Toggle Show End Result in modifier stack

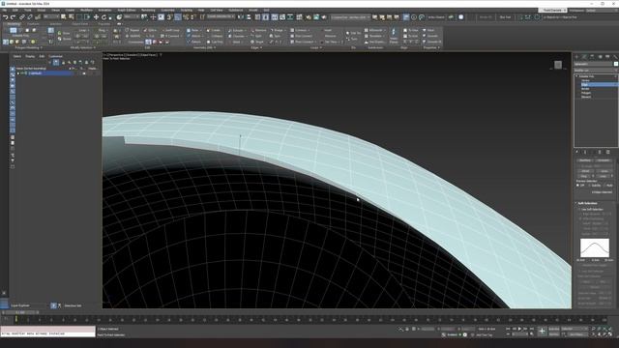[x=584, y=152]
